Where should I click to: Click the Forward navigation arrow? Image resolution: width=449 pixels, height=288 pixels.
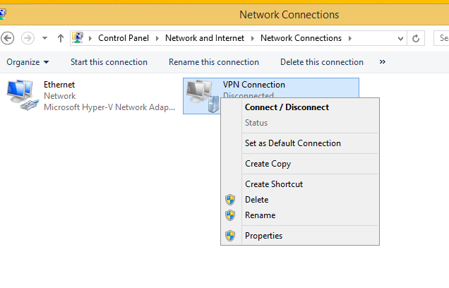pyautogui.click(x=28, y=38)
